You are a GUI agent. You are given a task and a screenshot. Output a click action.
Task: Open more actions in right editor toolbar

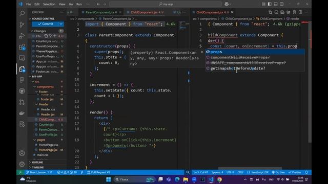coord(306,12)
